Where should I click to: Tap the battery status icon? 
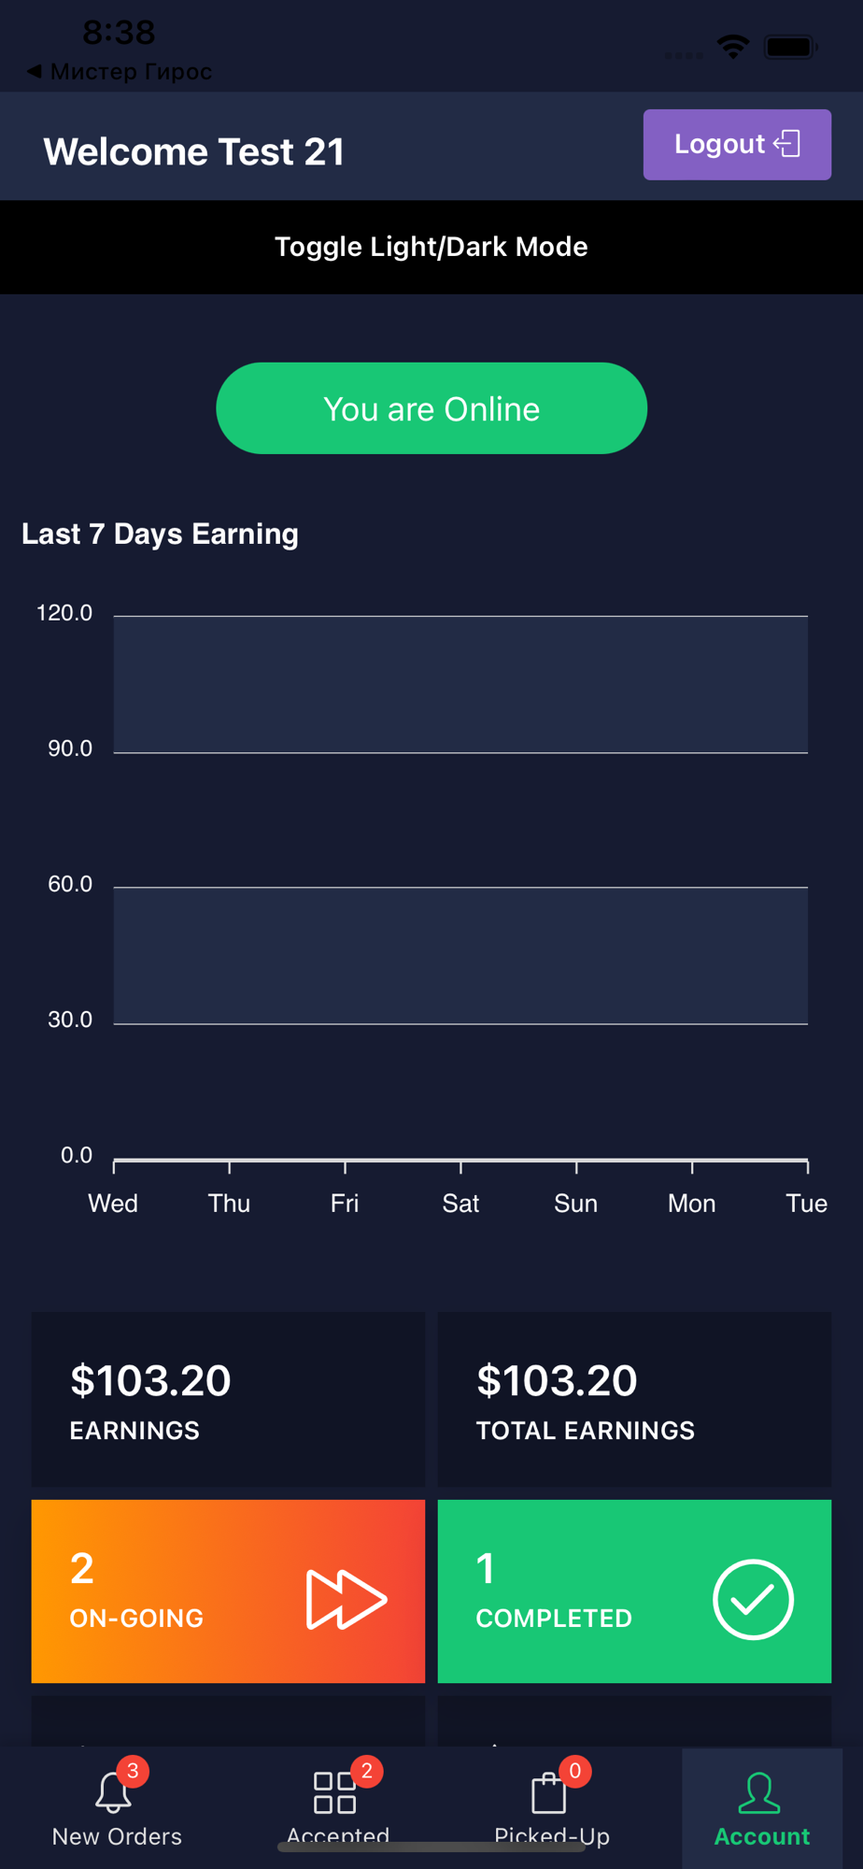coord(791,47)
